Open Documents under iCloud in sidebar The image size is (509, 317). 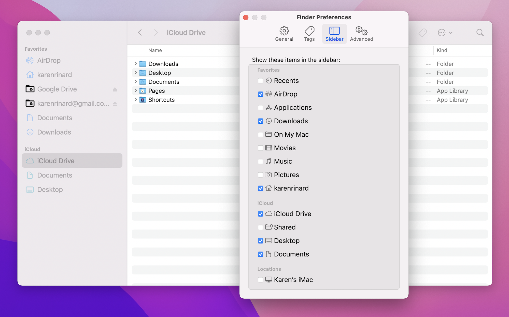click(x=72, y=175)
